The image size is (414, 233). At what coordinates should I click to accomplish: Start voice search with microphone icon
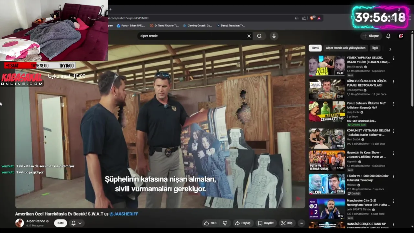274,36
